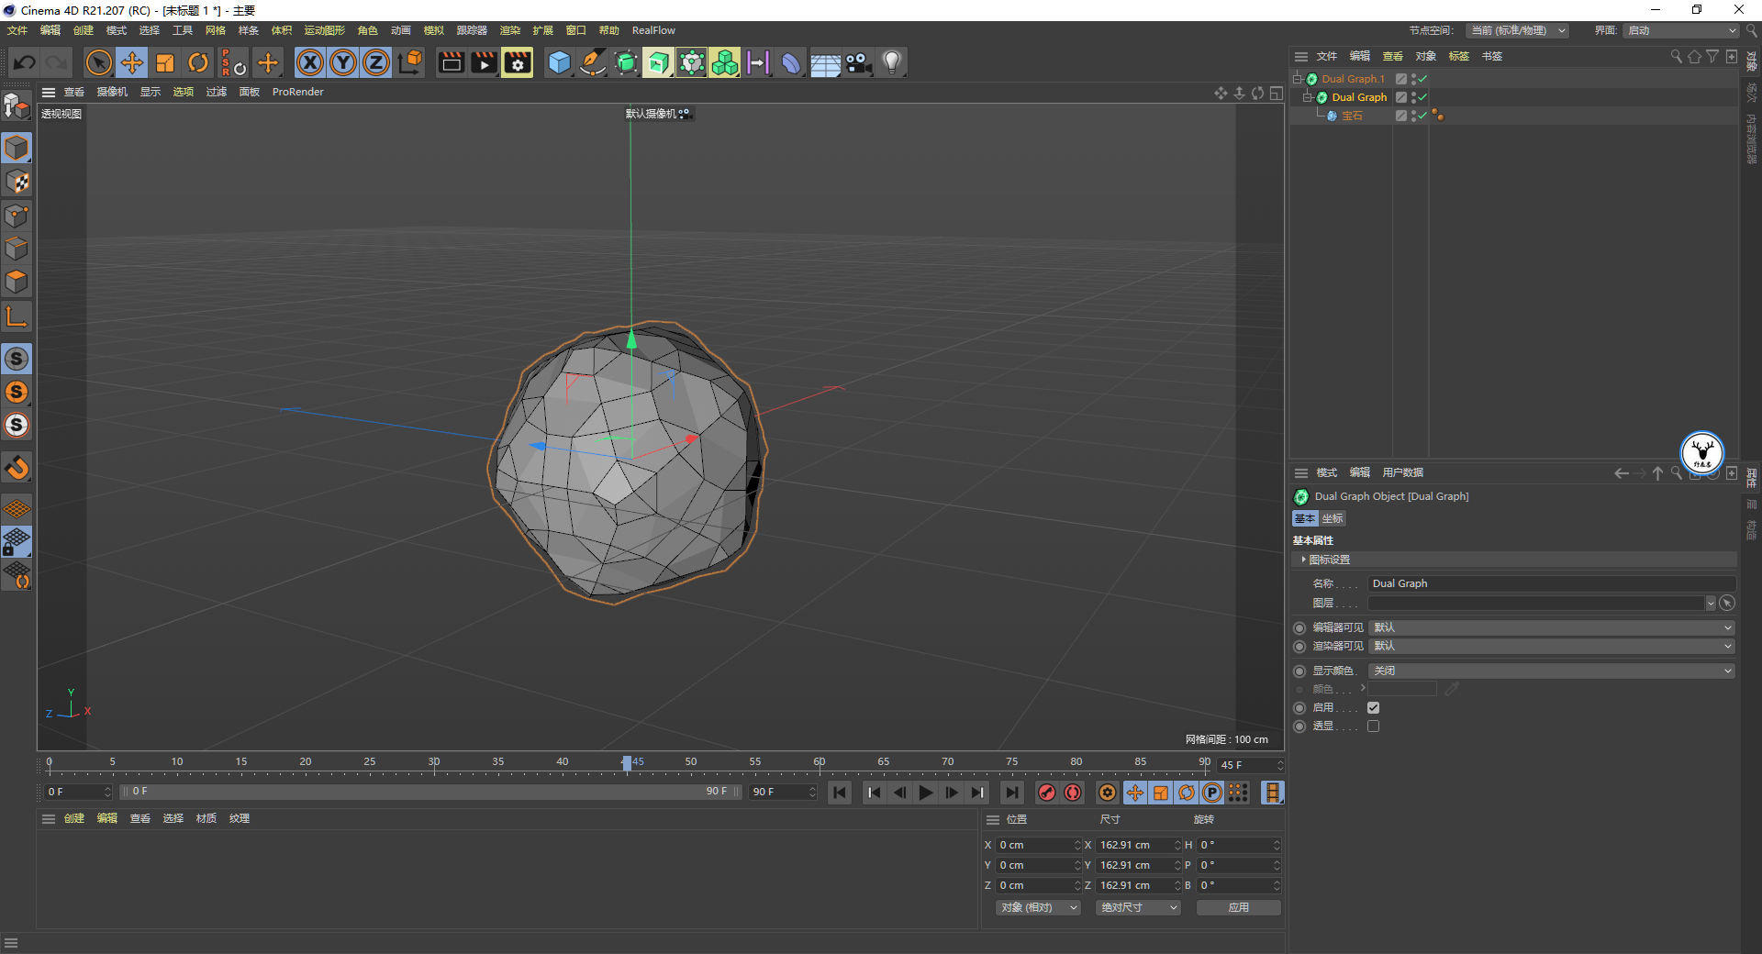Toggle Dual Graph.1 enable checkmark
This screenshot has height=954, width=1762.
click(x=1422, y=79)
